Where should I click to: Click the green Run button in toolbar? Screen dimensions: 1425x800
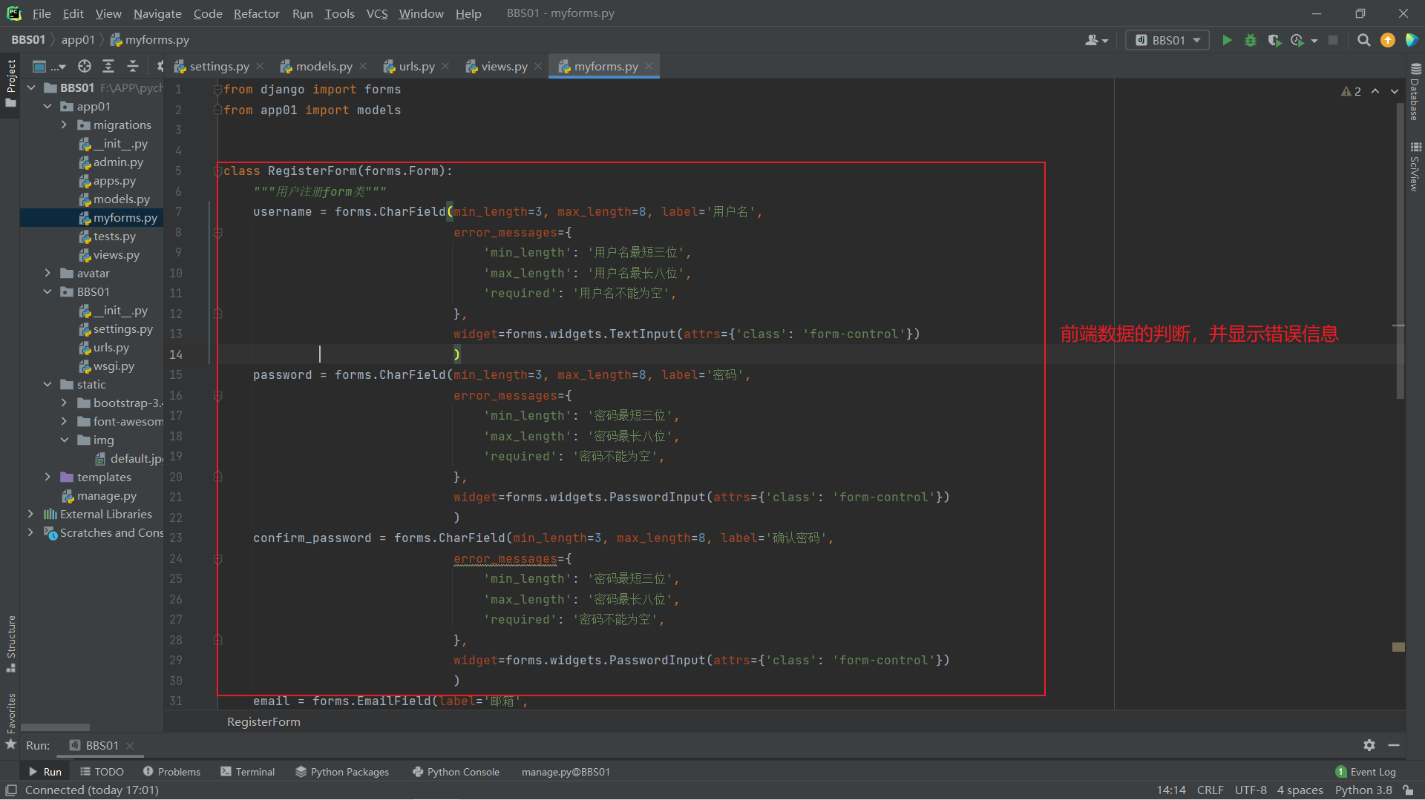[x=1227, y=40]
